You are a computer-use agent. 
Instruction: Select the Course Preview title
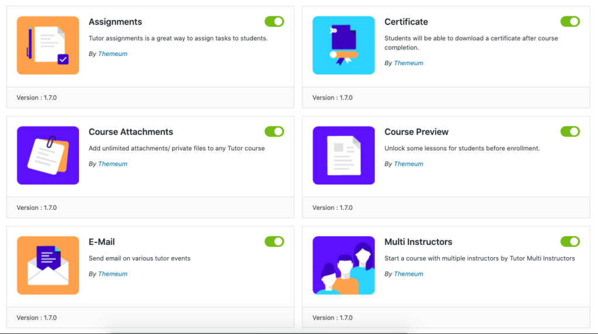416,132
